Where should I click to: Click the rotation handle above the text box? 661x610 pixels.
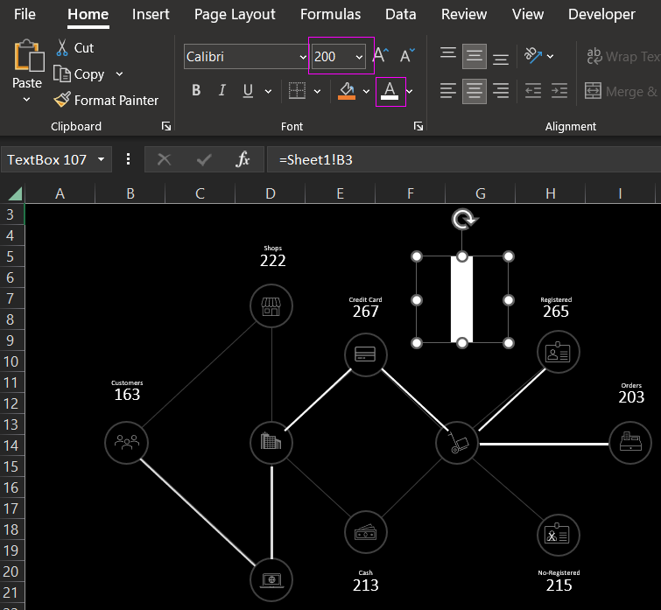[463, 220]
